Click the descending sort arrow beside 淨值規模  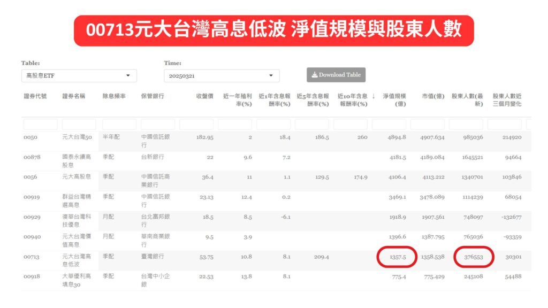374,96
